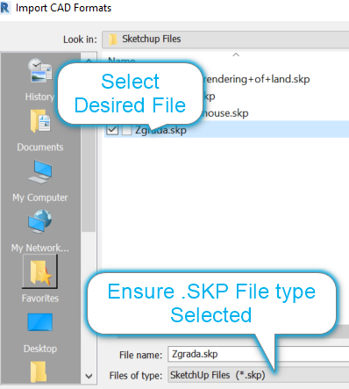
Task: Select the Zgrada.skp file row
Action: click(x=226, y=130)
